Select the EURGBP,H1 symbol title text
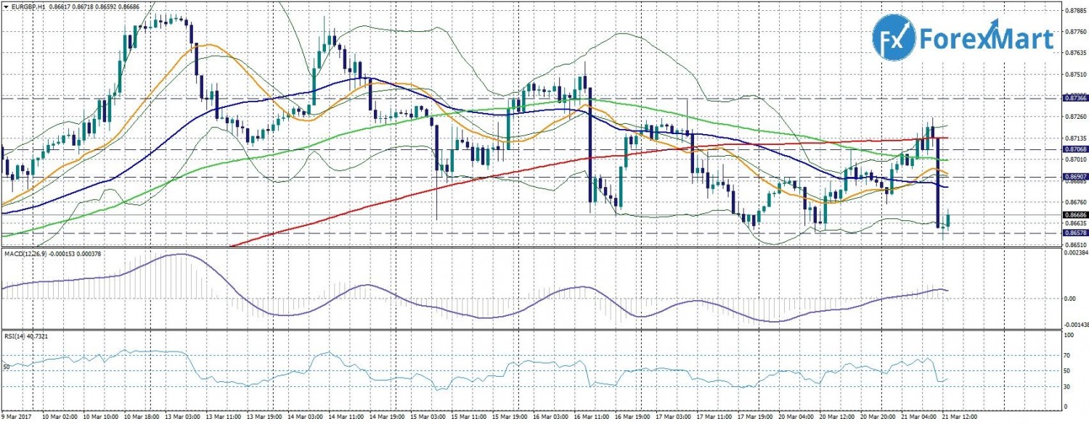 pos(28,6)
